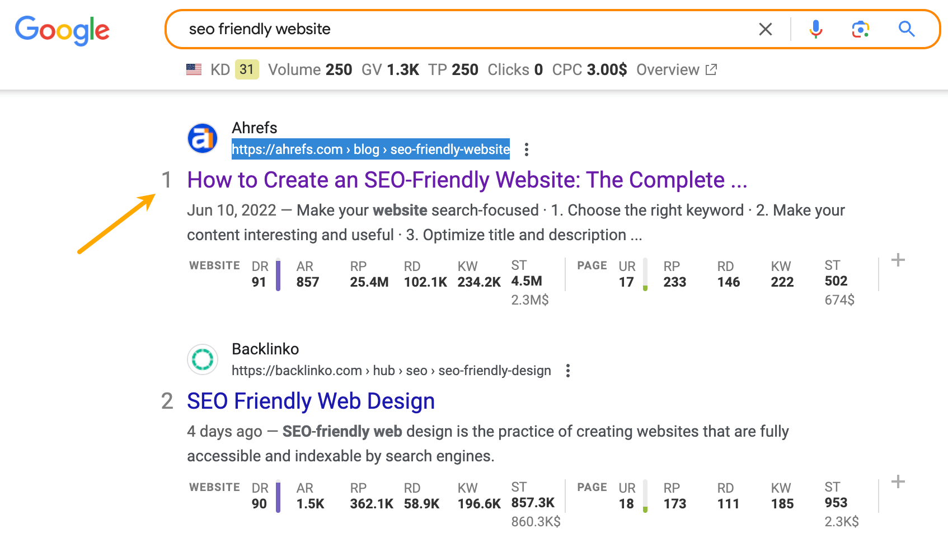Click the Backlinko favicon on the second result
This screenshot has width=948, height=533.
click(x=203, y=359)
